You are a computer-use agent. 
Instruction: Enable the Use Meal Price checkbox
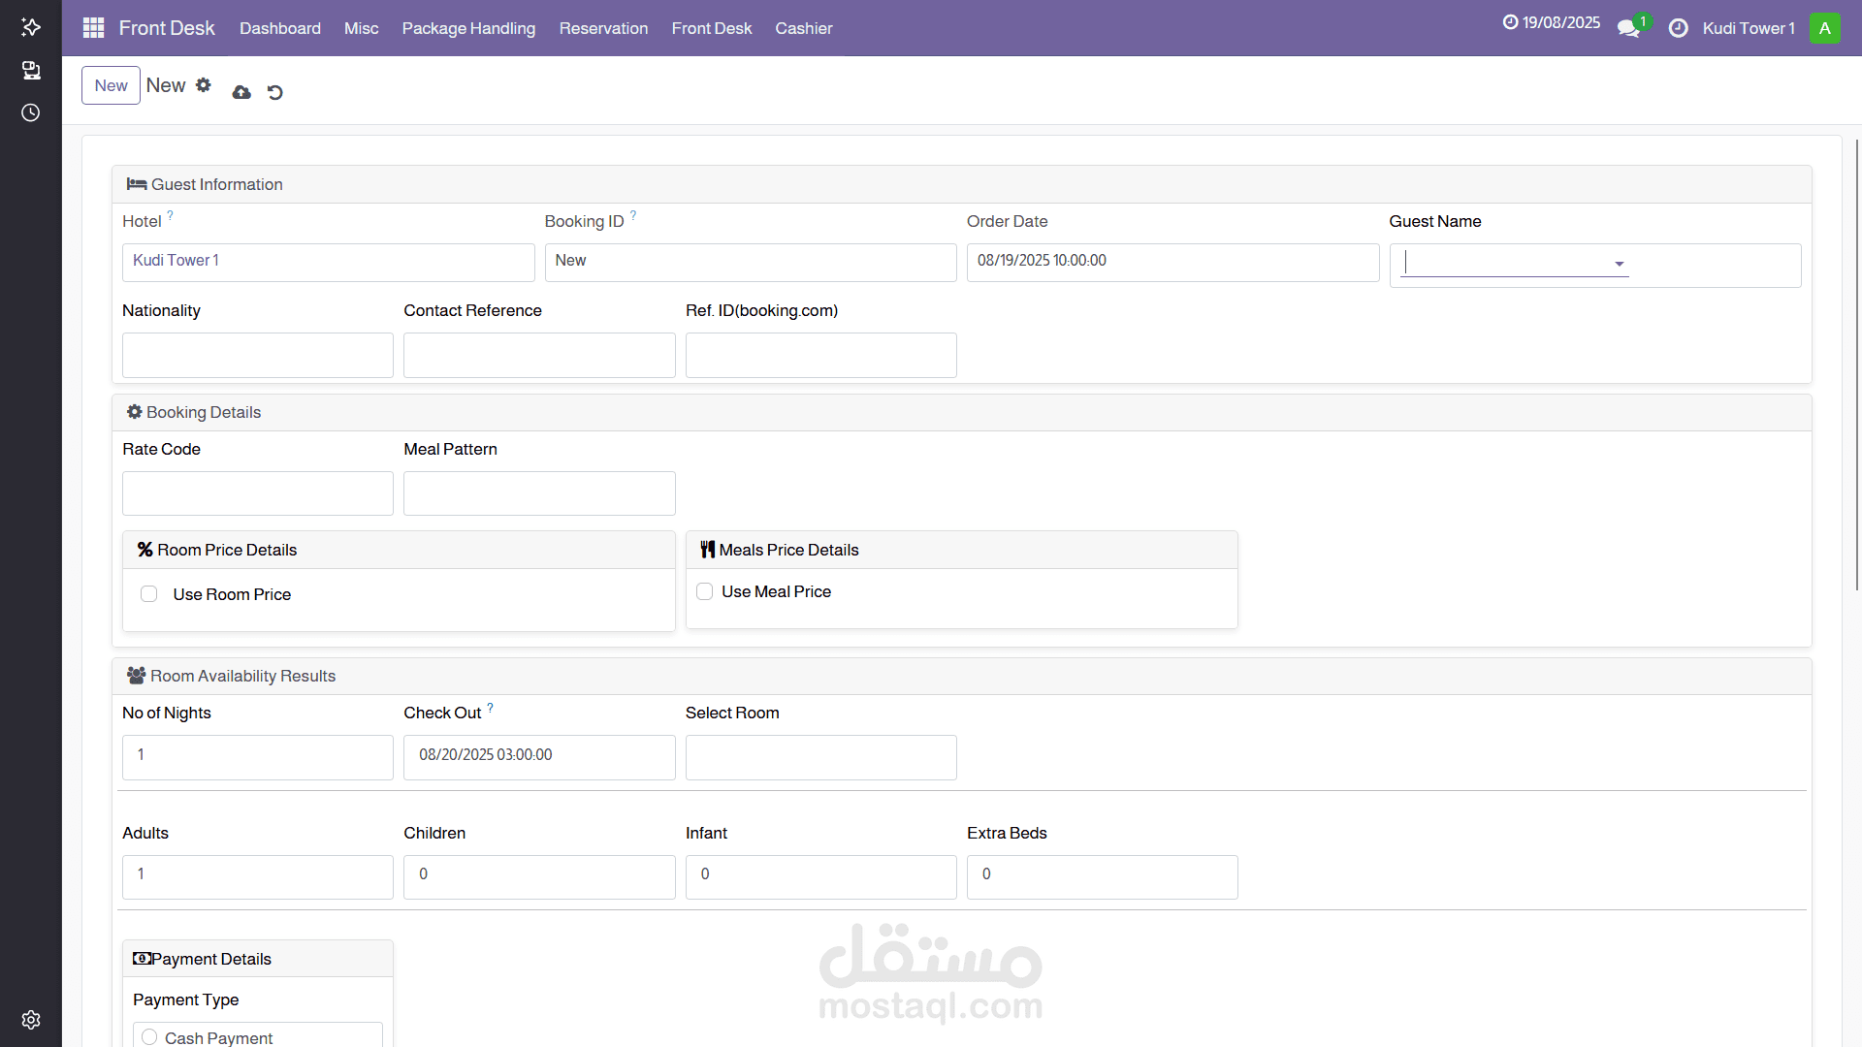(705, 591)
